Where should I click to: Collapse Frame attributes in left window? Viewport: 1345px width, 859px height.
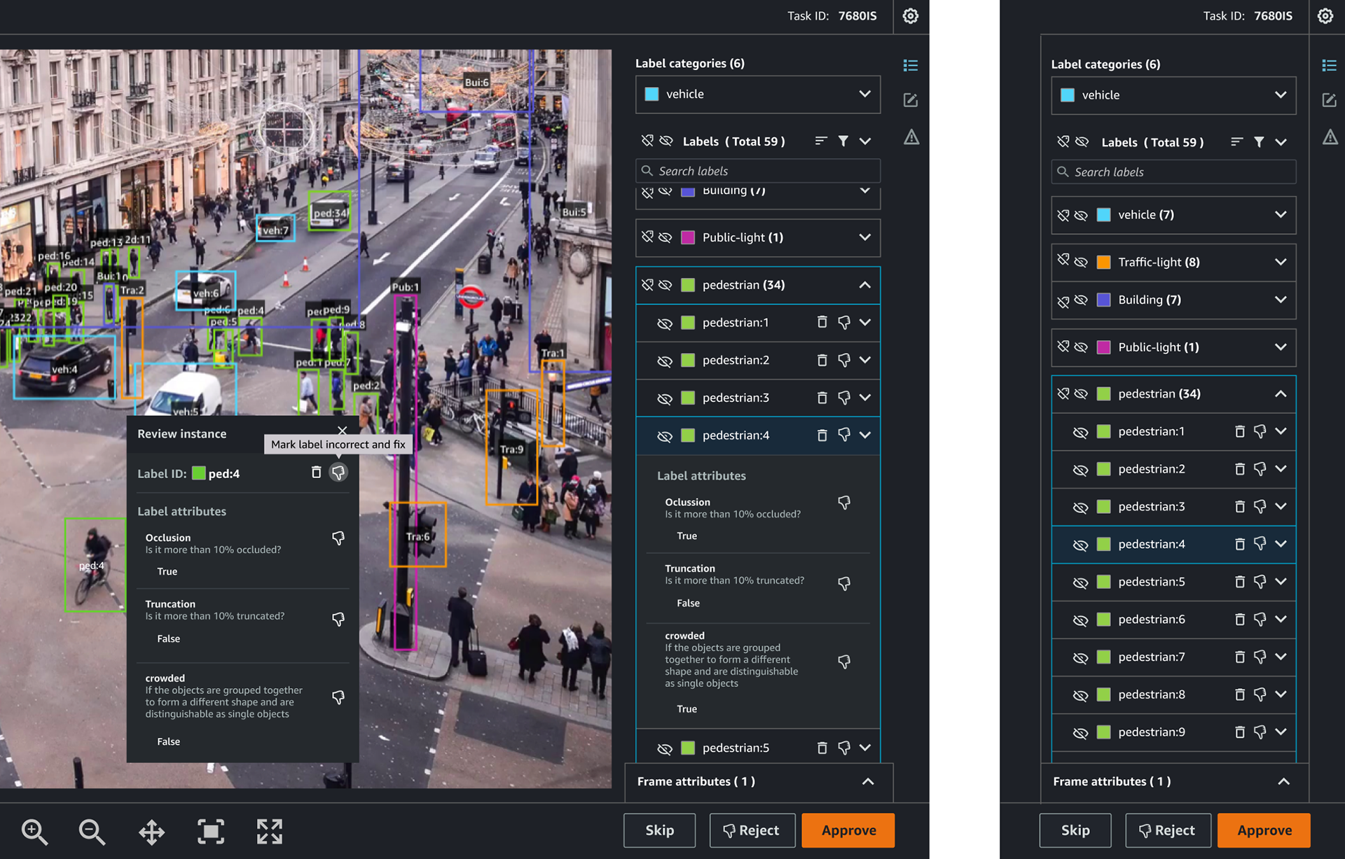click(868, 781)
